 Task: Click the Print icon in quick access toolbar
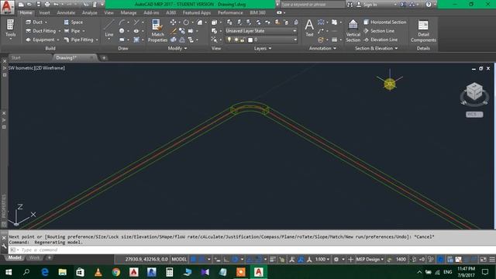coord(47,5)
